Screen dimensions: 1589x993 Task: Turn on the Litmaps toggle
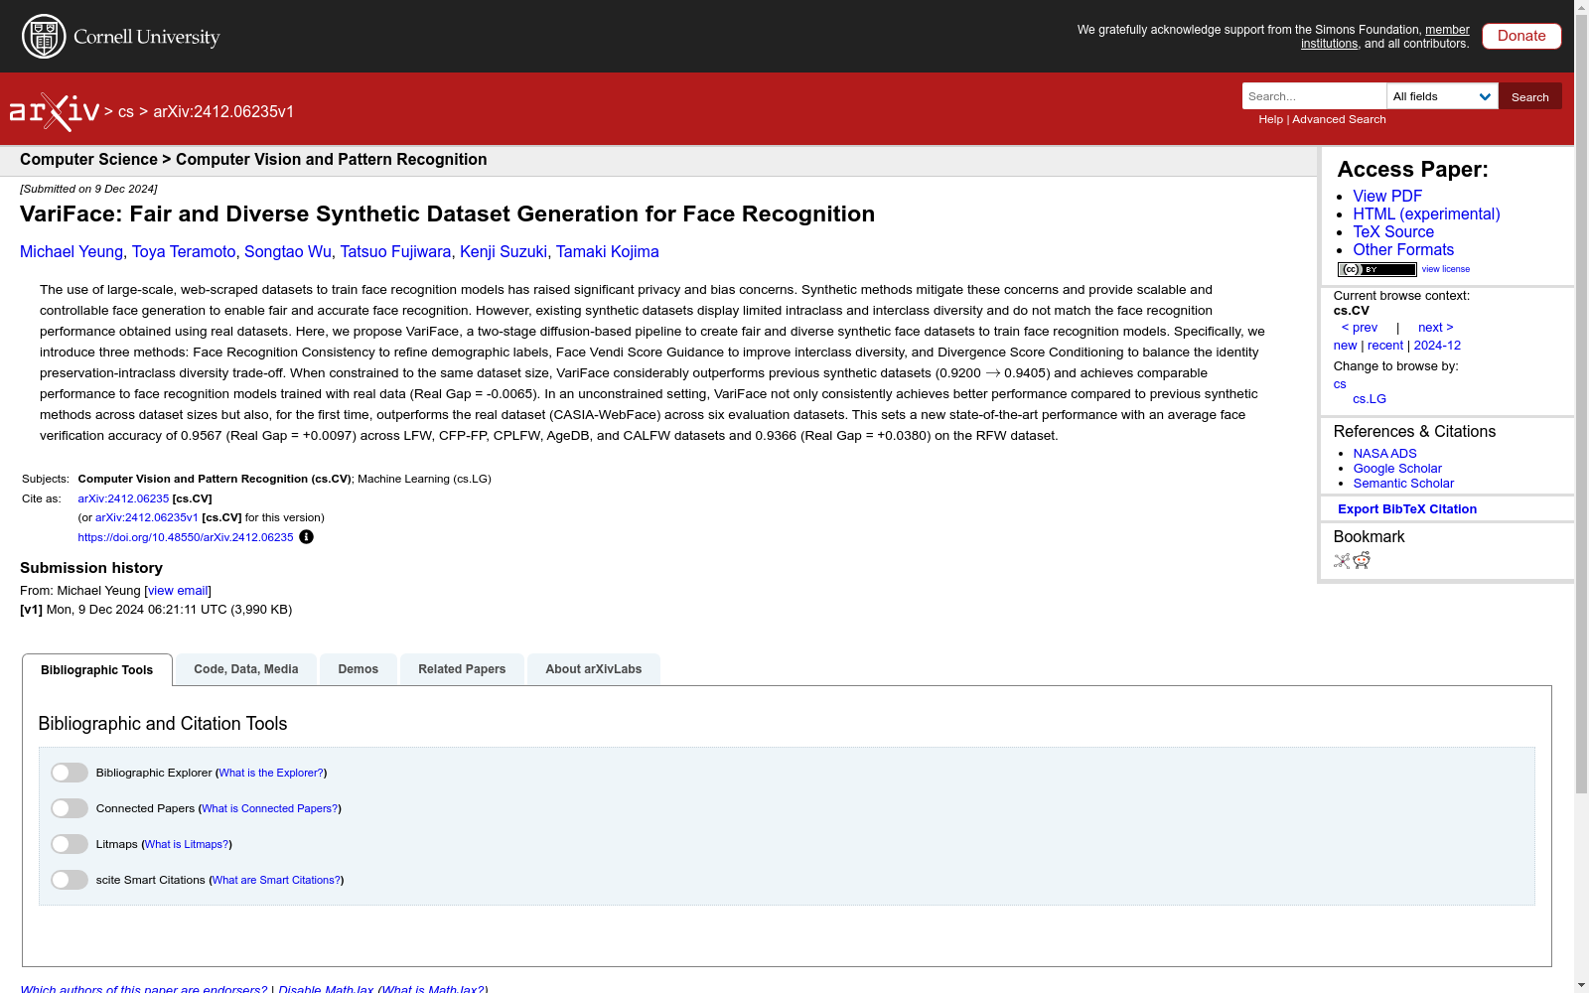tap(70, 844)
